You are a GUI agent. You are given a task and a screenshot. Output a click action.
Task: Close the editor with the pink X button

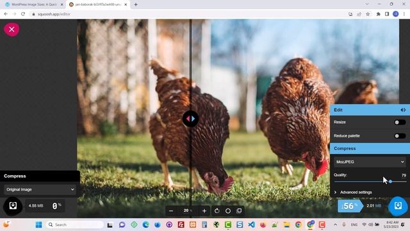12,30
